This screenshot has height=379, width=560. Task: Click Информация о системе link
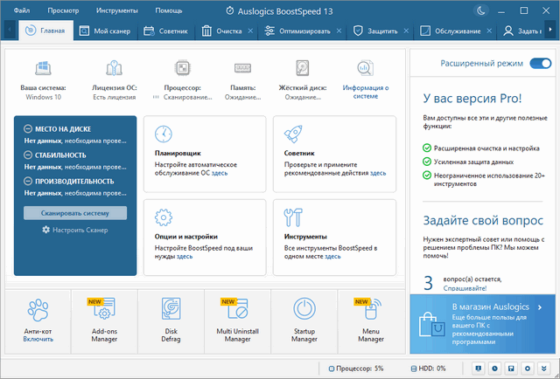[x=366, y=92]
